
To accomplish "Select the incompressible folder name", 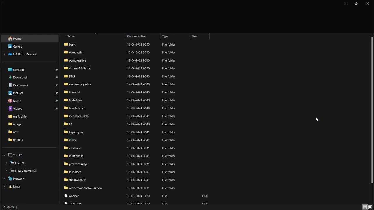I will (x=79, y=116).
